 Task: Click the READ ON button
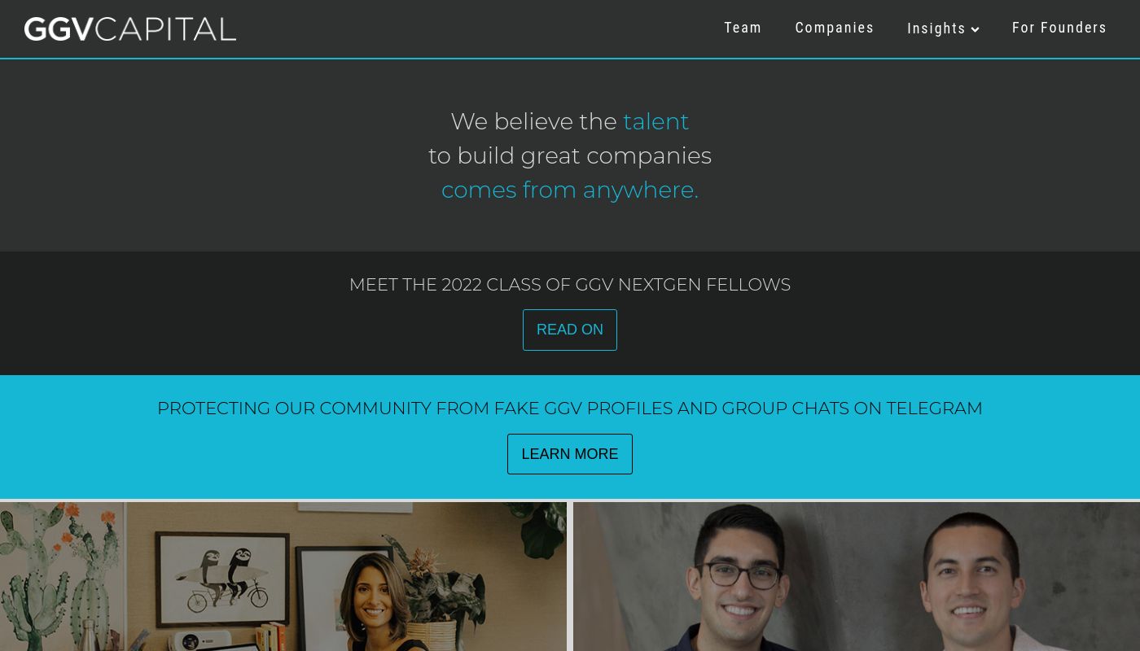point(570,330)
